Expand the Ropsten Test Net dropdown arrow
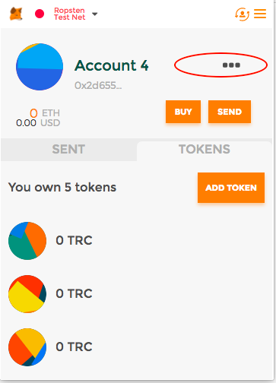 (94, 14)
